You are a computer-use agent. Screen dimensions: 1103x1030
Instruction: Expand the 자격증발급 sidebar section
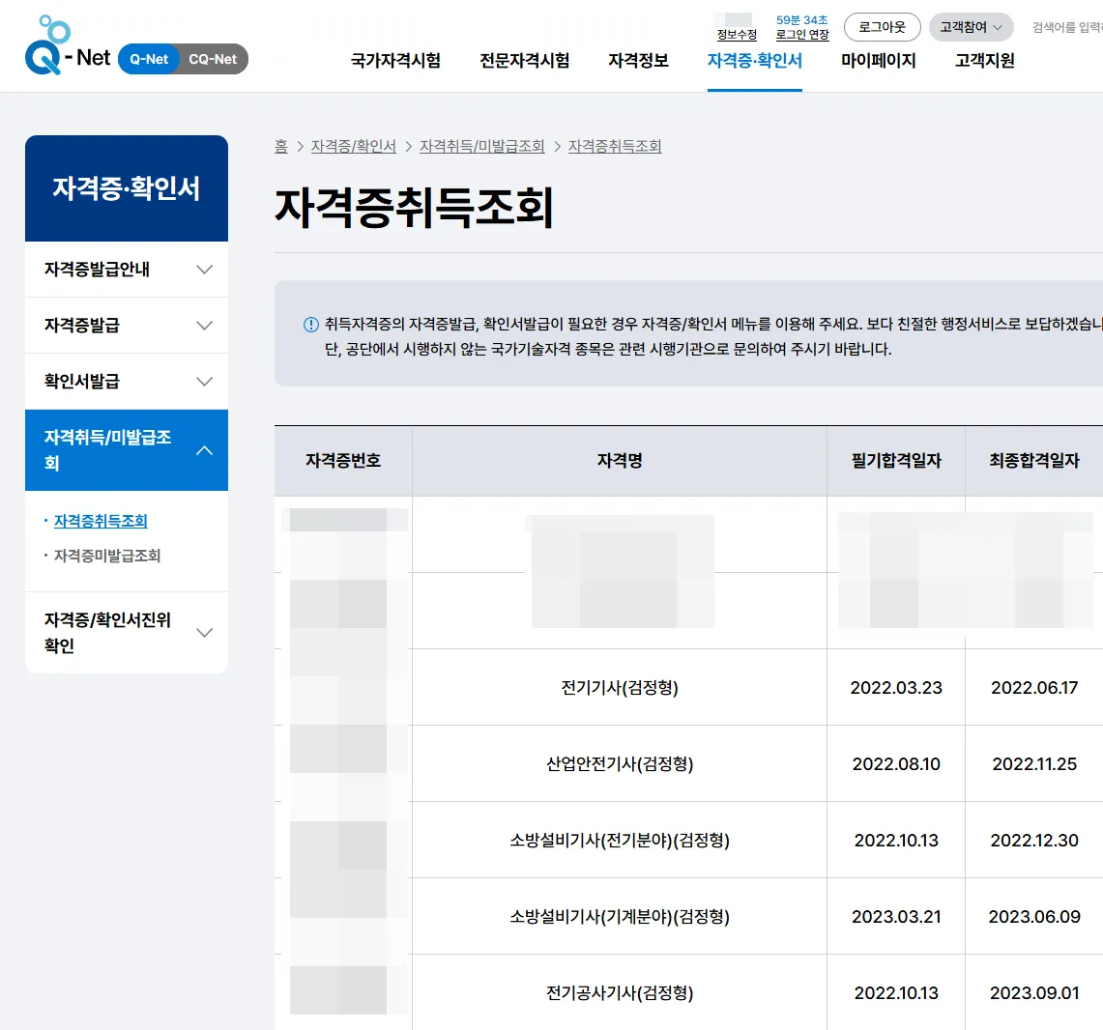[x=127, y=326]
